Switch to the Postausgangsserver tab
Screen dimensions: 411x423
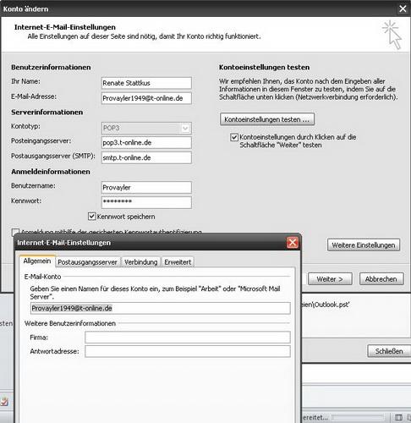(87, 262)
